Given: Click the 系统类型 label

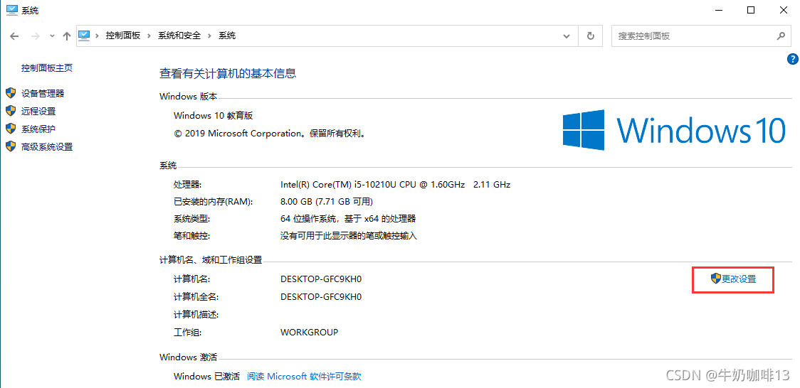Looking at the screenshot, I should 191,219.
